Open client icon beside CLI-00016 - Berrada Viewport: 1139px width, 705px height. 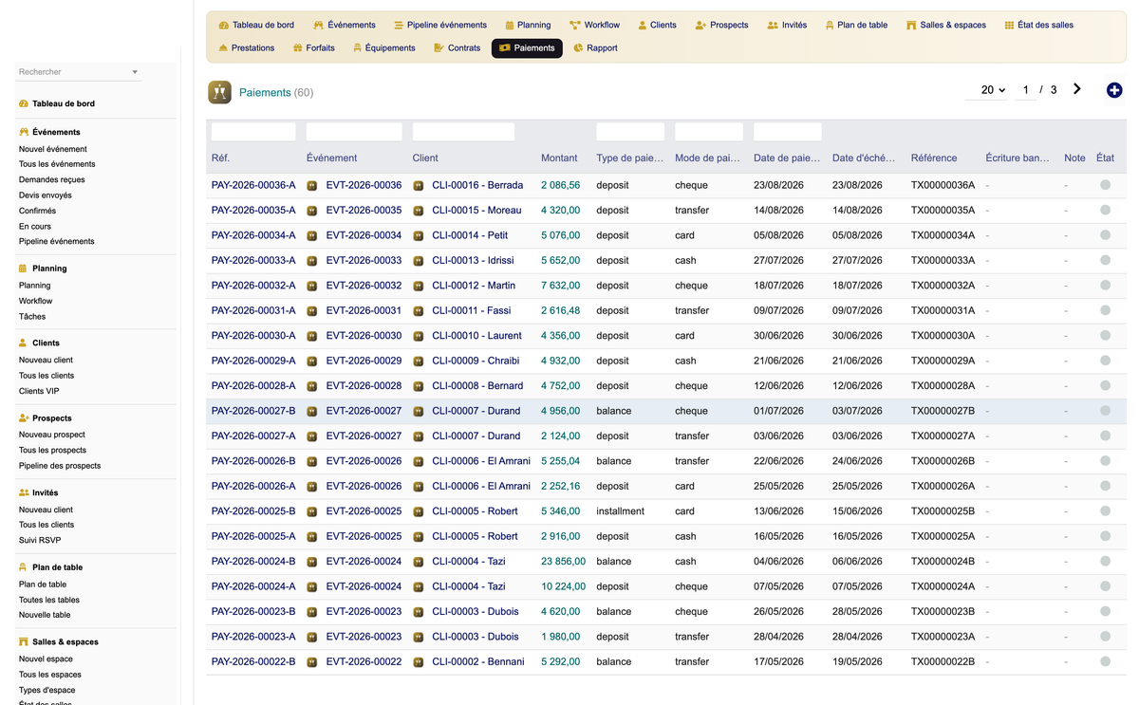418,185
